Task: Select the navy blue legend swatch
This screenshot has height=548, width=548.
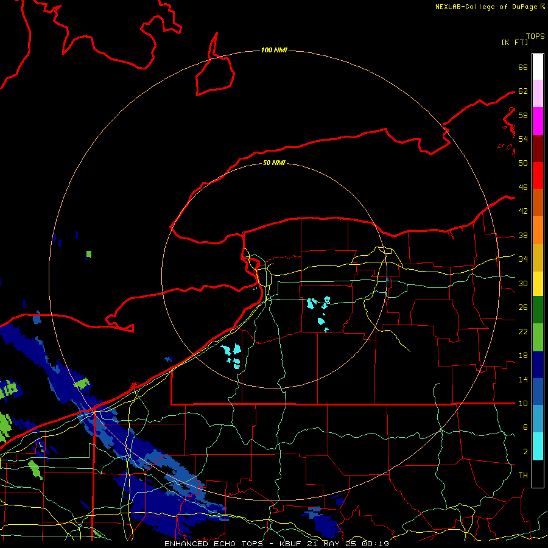Action: tap(538, 365)
